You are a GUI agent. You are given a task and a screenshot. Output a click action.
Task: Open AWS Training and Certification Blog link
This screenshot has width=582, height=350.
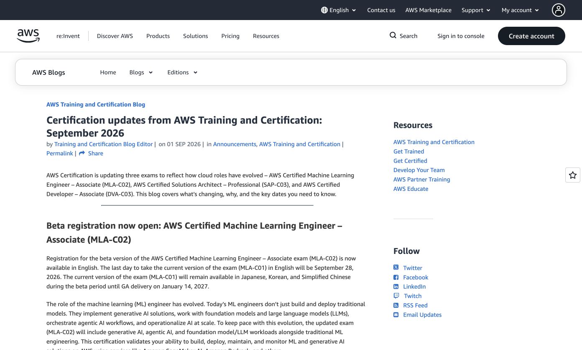click(96, 104)
